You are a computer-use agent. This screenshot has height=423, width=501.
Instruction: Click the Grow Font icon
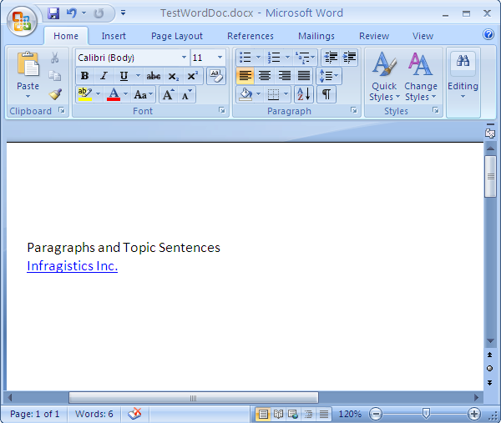point(168,94)
